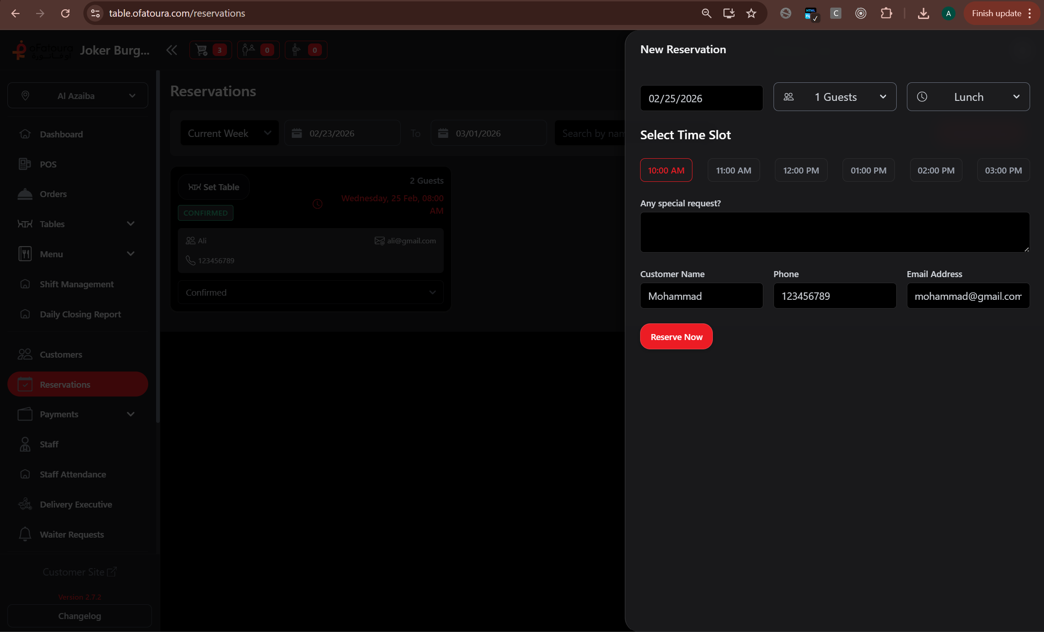Click the reservation date field 02/25/2026

(701, 98)
